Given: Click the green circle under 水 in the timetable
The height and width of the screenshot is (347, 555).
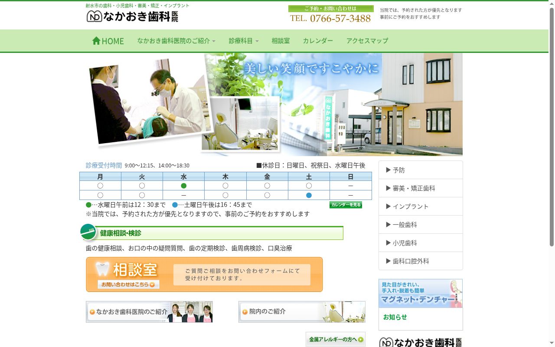Looking at the screenshot, I should point(184,186).
